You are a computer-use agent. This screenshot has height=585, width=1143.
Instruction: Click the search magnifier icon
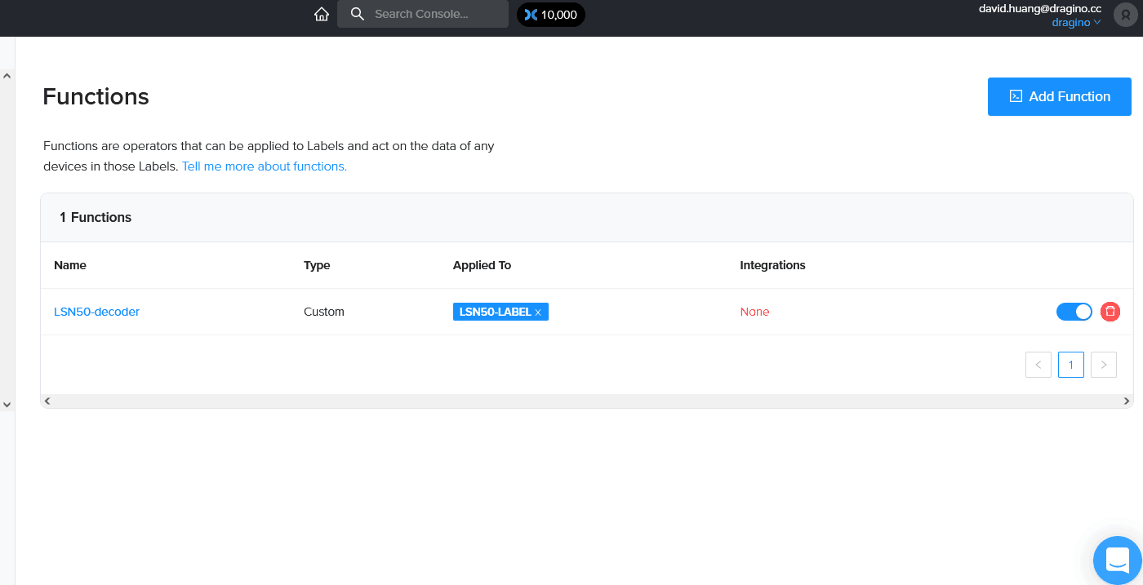pos(357,14)
